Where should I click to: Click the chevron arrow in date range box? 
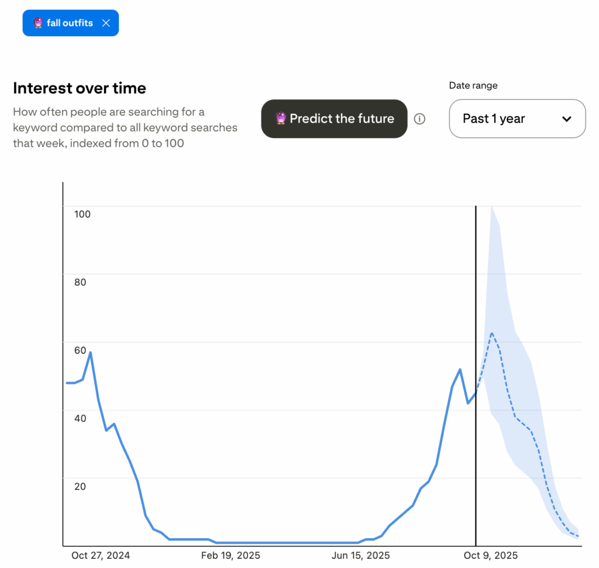coord(566,119)
